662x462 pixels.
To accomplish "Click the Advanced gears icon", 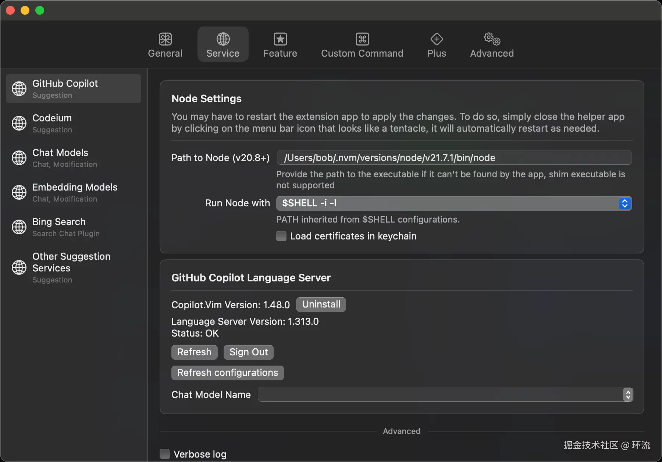I will (492, 39).
